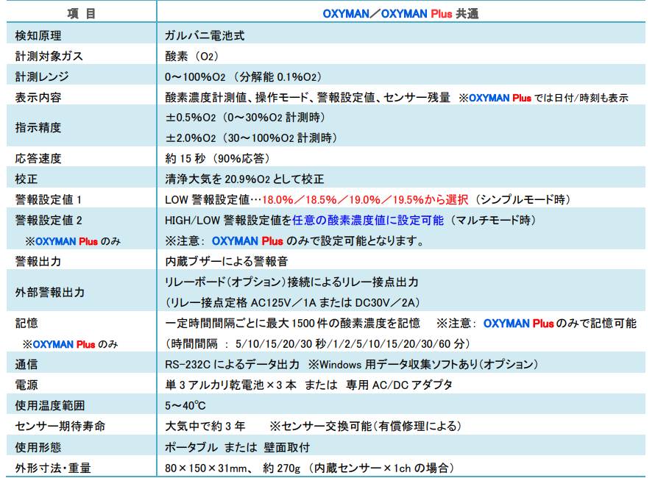Screen dimensions: 658x478
Task: Click the note 'OXYMAN Plus のみで記憶可能'
Action: [560, 324]
